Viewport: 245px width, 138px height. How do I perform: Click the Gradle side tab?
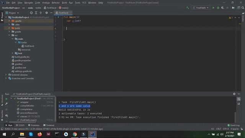pyautogui.click(x=243, y=18)
